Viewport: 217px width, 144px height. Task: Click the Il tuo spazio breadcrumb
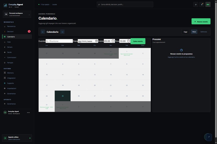pos(45,5)
